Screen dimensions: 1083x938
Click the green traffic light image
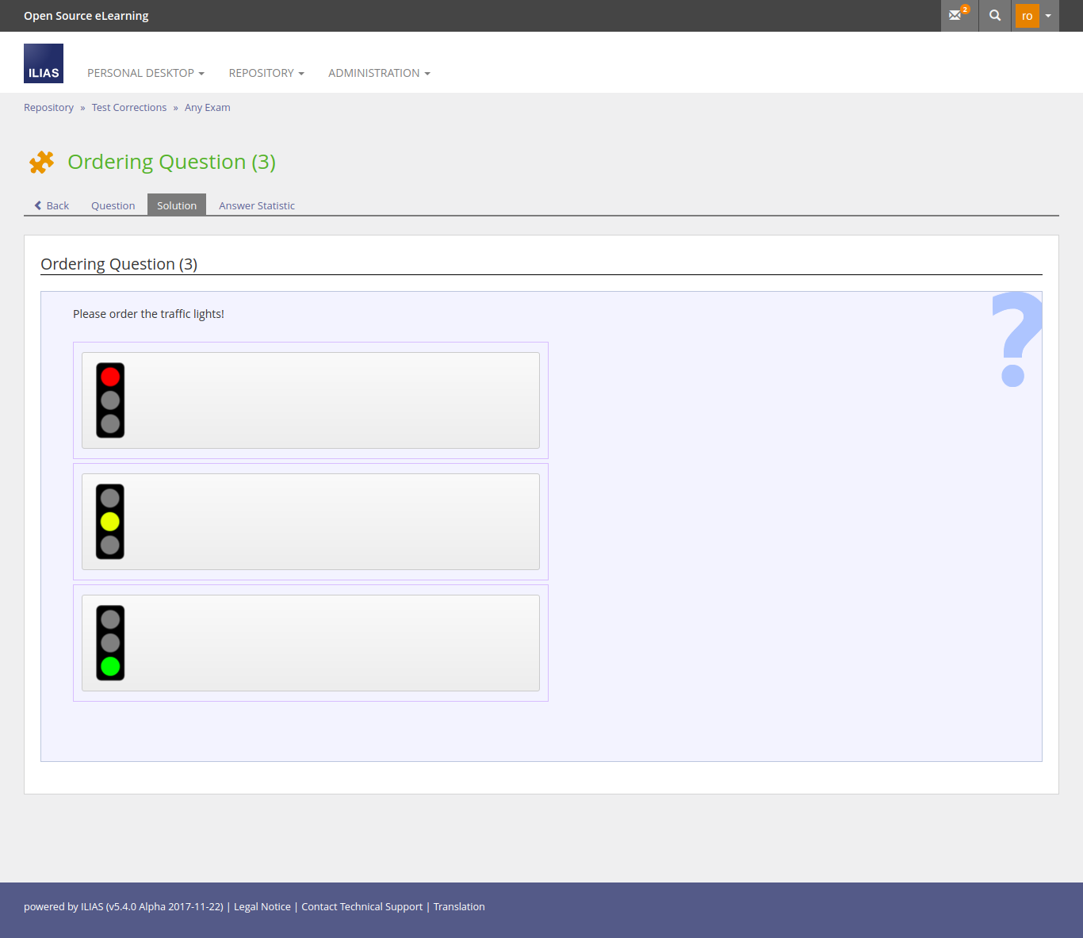pos(110,643)
